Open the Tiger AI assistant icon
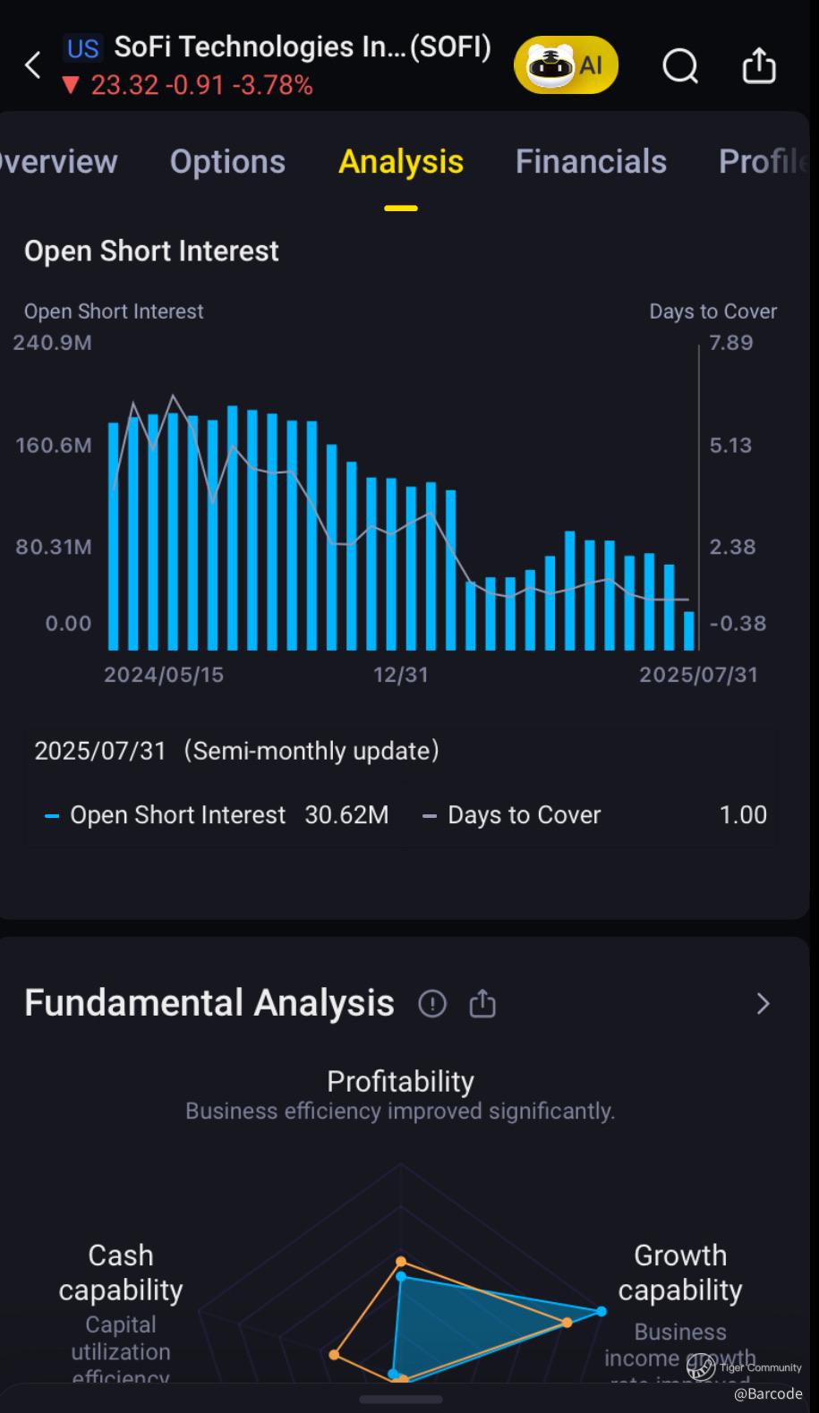The image size is (819, 1413). (x=566, y=65)
